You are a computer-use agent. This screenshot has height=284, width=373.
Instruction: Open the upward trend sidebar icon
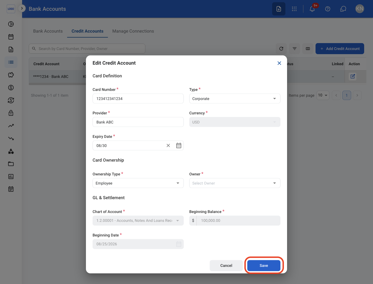[x=11, y=126]
